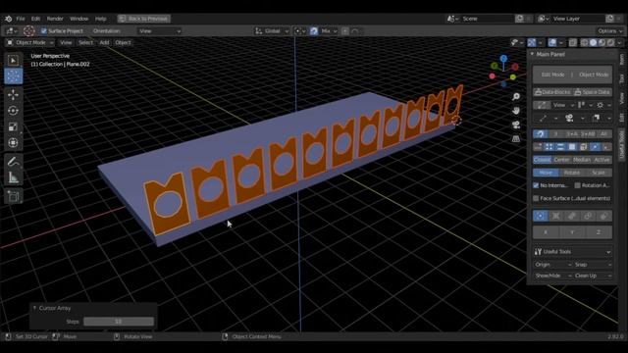Open Snap dropdown in side panel
The height and width of the screenshot is (353, 628).
pyautogui.click(x=593, y=265)
